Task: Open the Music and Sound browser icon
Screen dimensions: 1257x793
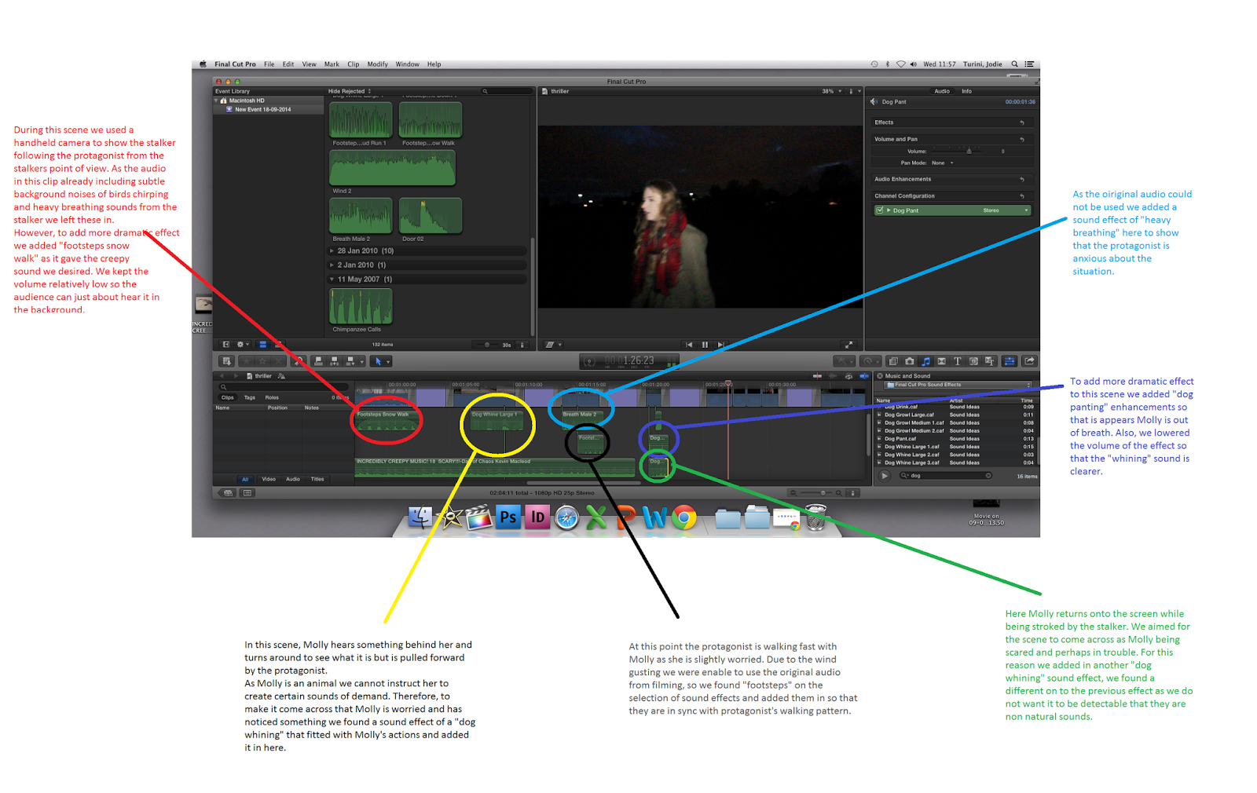Action: (x=925, y=361)
